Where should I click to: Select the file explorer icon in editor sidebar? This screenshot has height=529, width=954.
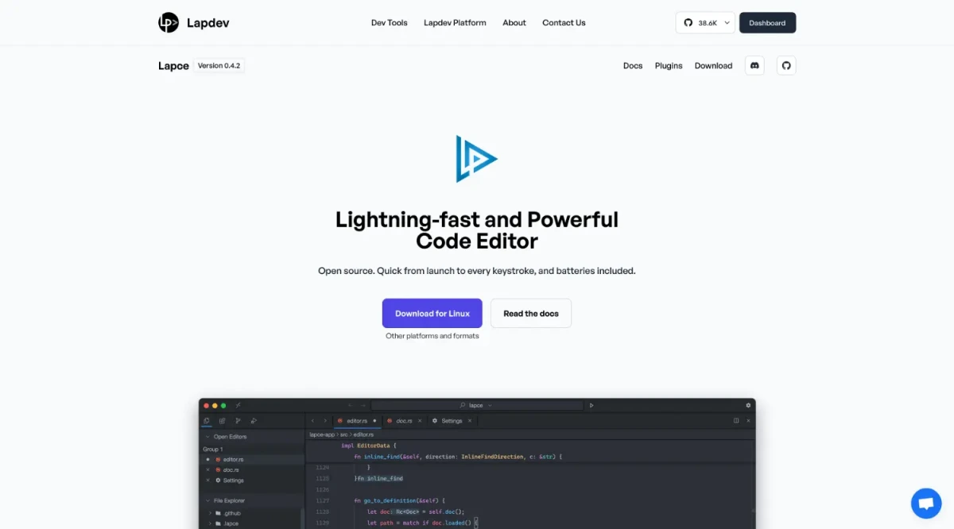(207, 420)
